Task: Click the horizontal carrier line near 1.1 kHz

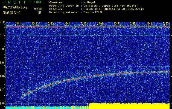Action: (88, 35)
